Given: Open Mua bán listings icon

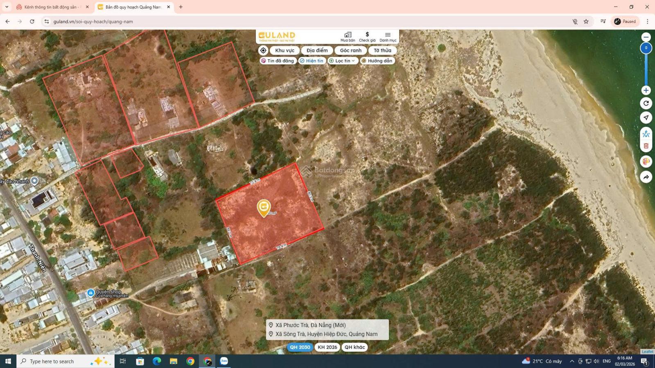Looking at the screenshot, I should click(348, 37).
